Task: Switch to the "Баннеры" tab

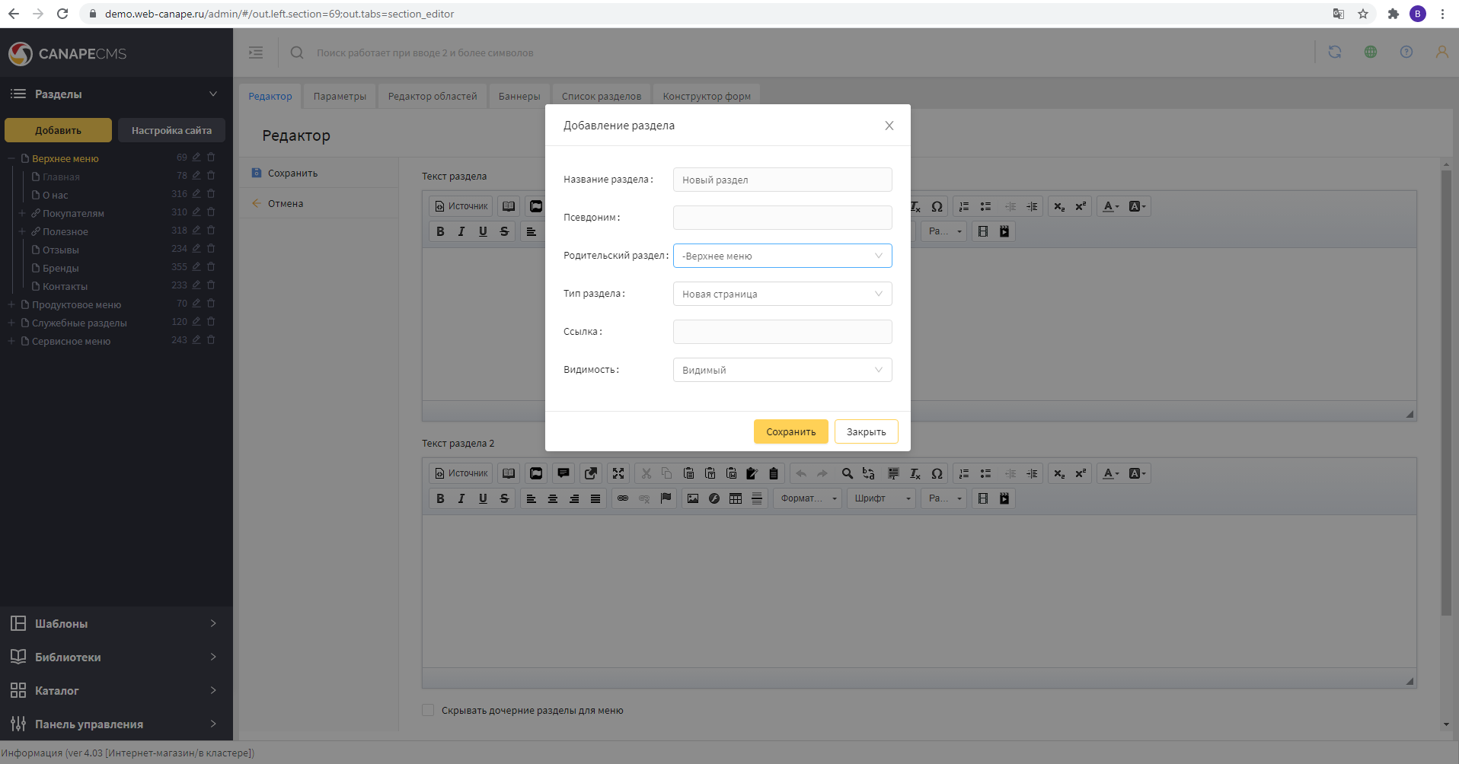Action: click(x=519, y=96)
